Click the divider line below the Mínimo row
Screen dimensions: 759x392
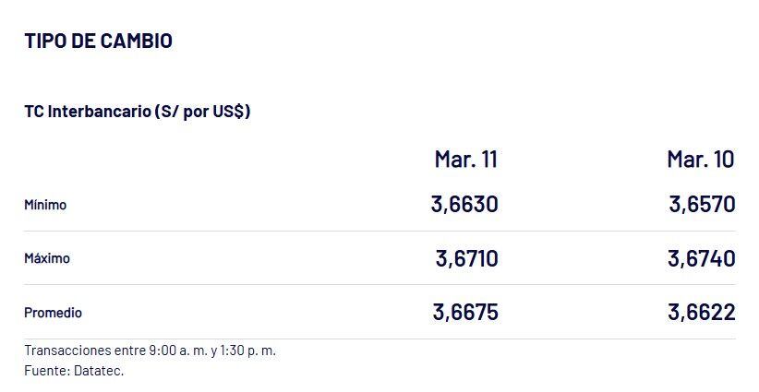click(x=379, y=231)
